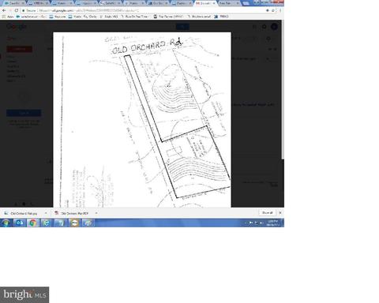Click the blue Gmail search button
The image size is (379, 303).
point(182,27)
